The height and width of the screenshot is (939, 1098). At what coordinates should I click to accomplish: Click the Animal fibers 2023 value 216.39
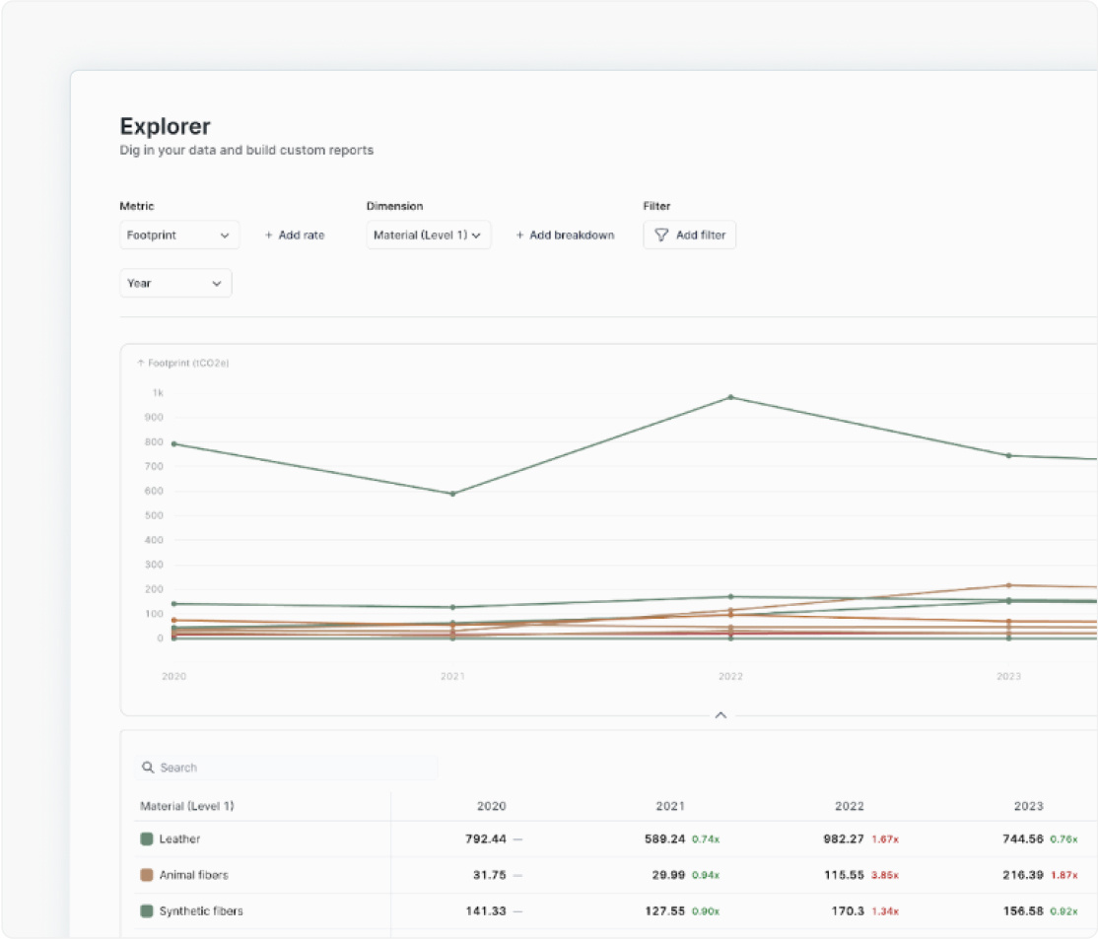coord(1023,875)
